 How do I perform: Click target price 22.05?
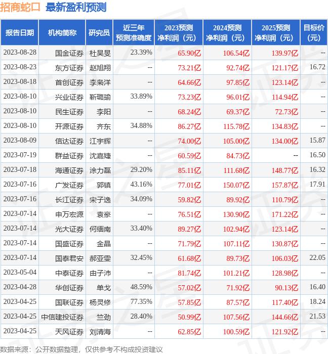tap(317, 257)
